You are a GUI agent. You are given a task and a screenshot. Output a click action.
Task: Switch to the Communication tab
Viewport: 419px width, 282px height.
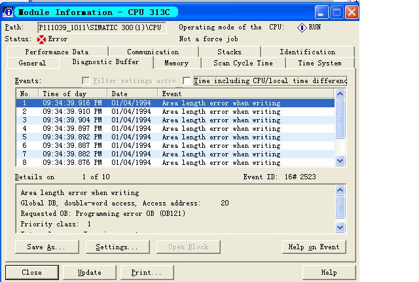click(x=153, y=52)
